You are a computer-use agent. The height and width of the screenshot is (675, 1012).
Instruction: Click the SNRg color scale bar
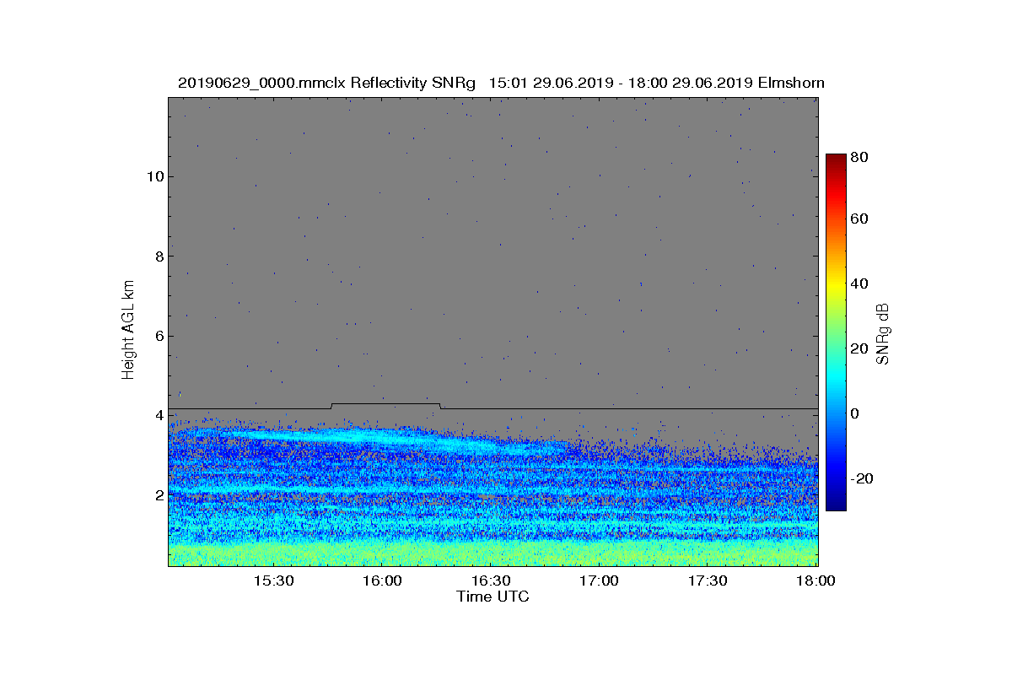[836, 332]
